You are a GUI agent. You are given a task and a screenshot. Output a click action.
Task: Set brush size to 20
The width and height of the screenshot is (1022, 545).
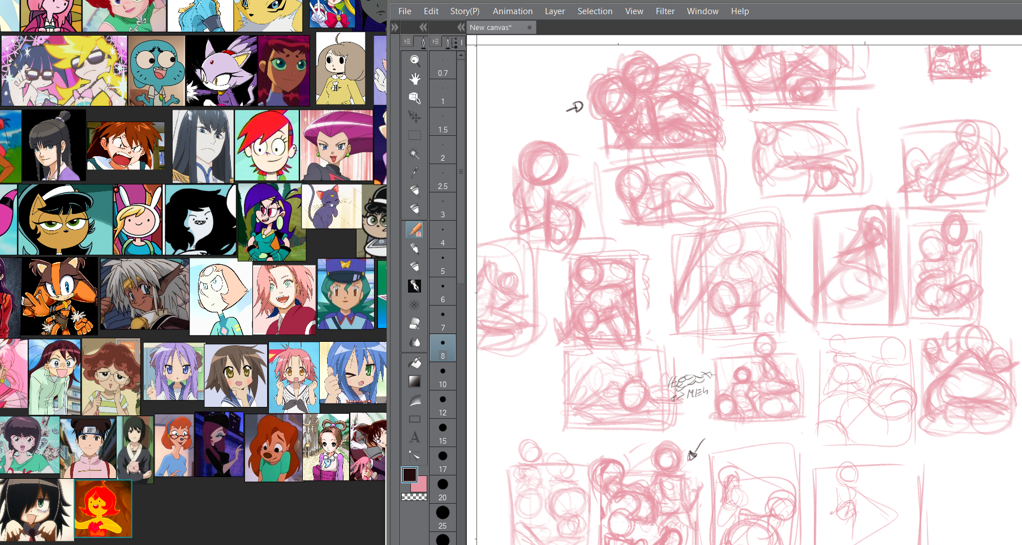443,490
